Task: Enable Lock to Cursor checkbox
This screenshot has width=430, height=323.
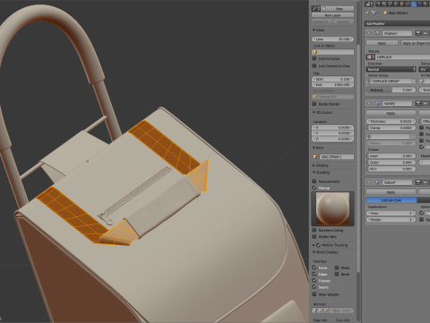Action: [x=314, y=58]
